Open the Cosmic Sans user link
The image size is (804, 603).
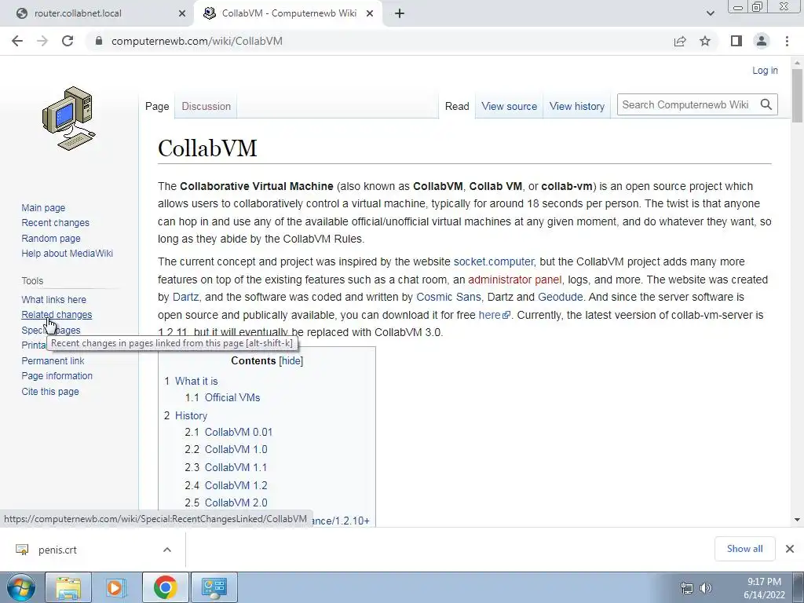click(x=448, y=297)
